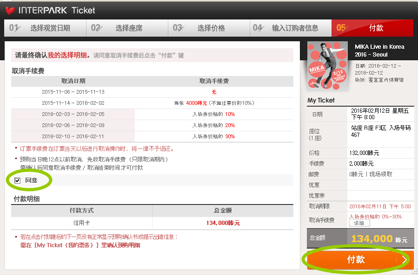Click the 订票手续费 non-refund notice line
The image size is (418, 275).
pos(97,149)
